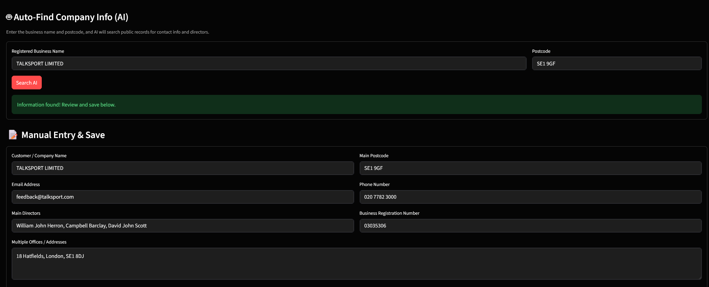Click the 'Phone Number' label
This screenshot has width=709, height=287.
(x=375, y=184)
